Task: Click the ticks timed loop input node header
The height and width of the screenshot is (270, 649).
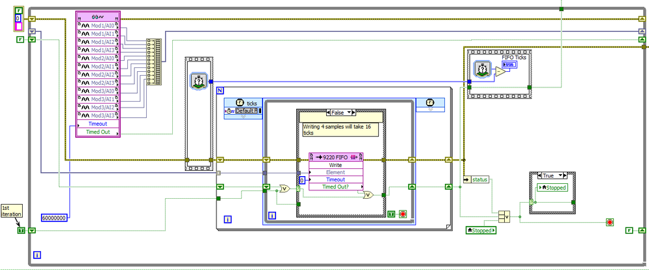Action: [243, 103]
